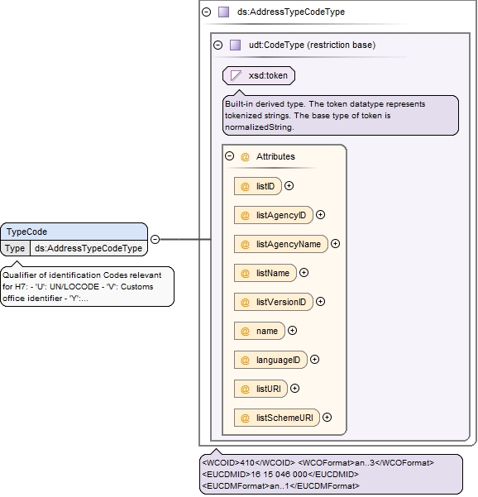This screenshot has width=478, height=497.
Task: Expand the listID attribute
Action: coord(289,186)
